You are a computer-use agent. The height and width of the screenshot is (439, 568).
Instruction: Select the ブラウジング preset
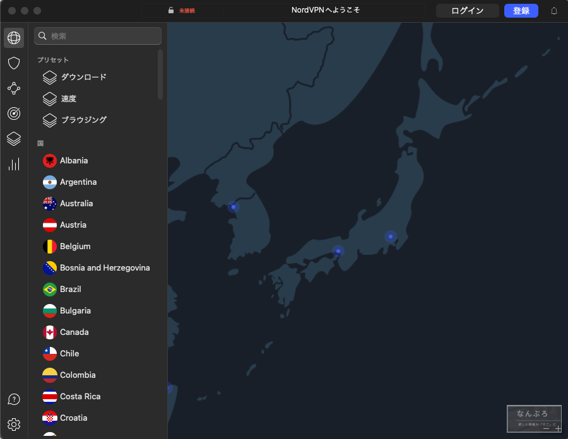83,120
